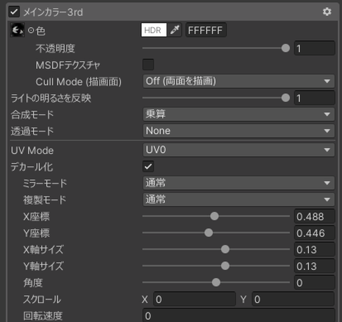Disable the メインカラー3rd section checkbox
Viewport: 342px width, 322px height.
point(14,12)
